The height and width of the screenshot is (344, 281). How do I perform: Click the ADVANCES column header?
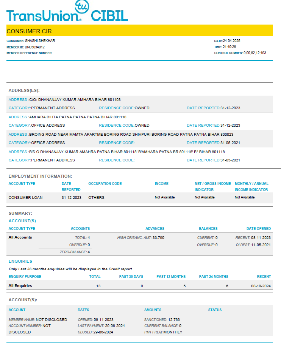point(155,229)
